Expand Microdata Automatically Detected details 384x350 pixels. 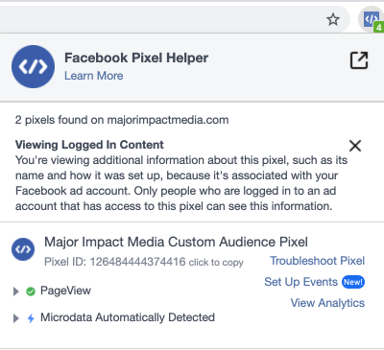click(16, 318)
